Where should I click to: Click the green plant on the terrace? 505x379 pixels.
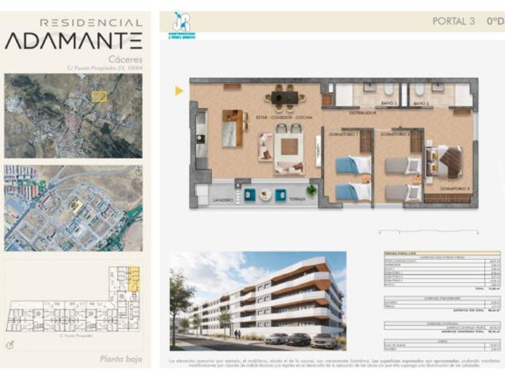tap(311, 190)
